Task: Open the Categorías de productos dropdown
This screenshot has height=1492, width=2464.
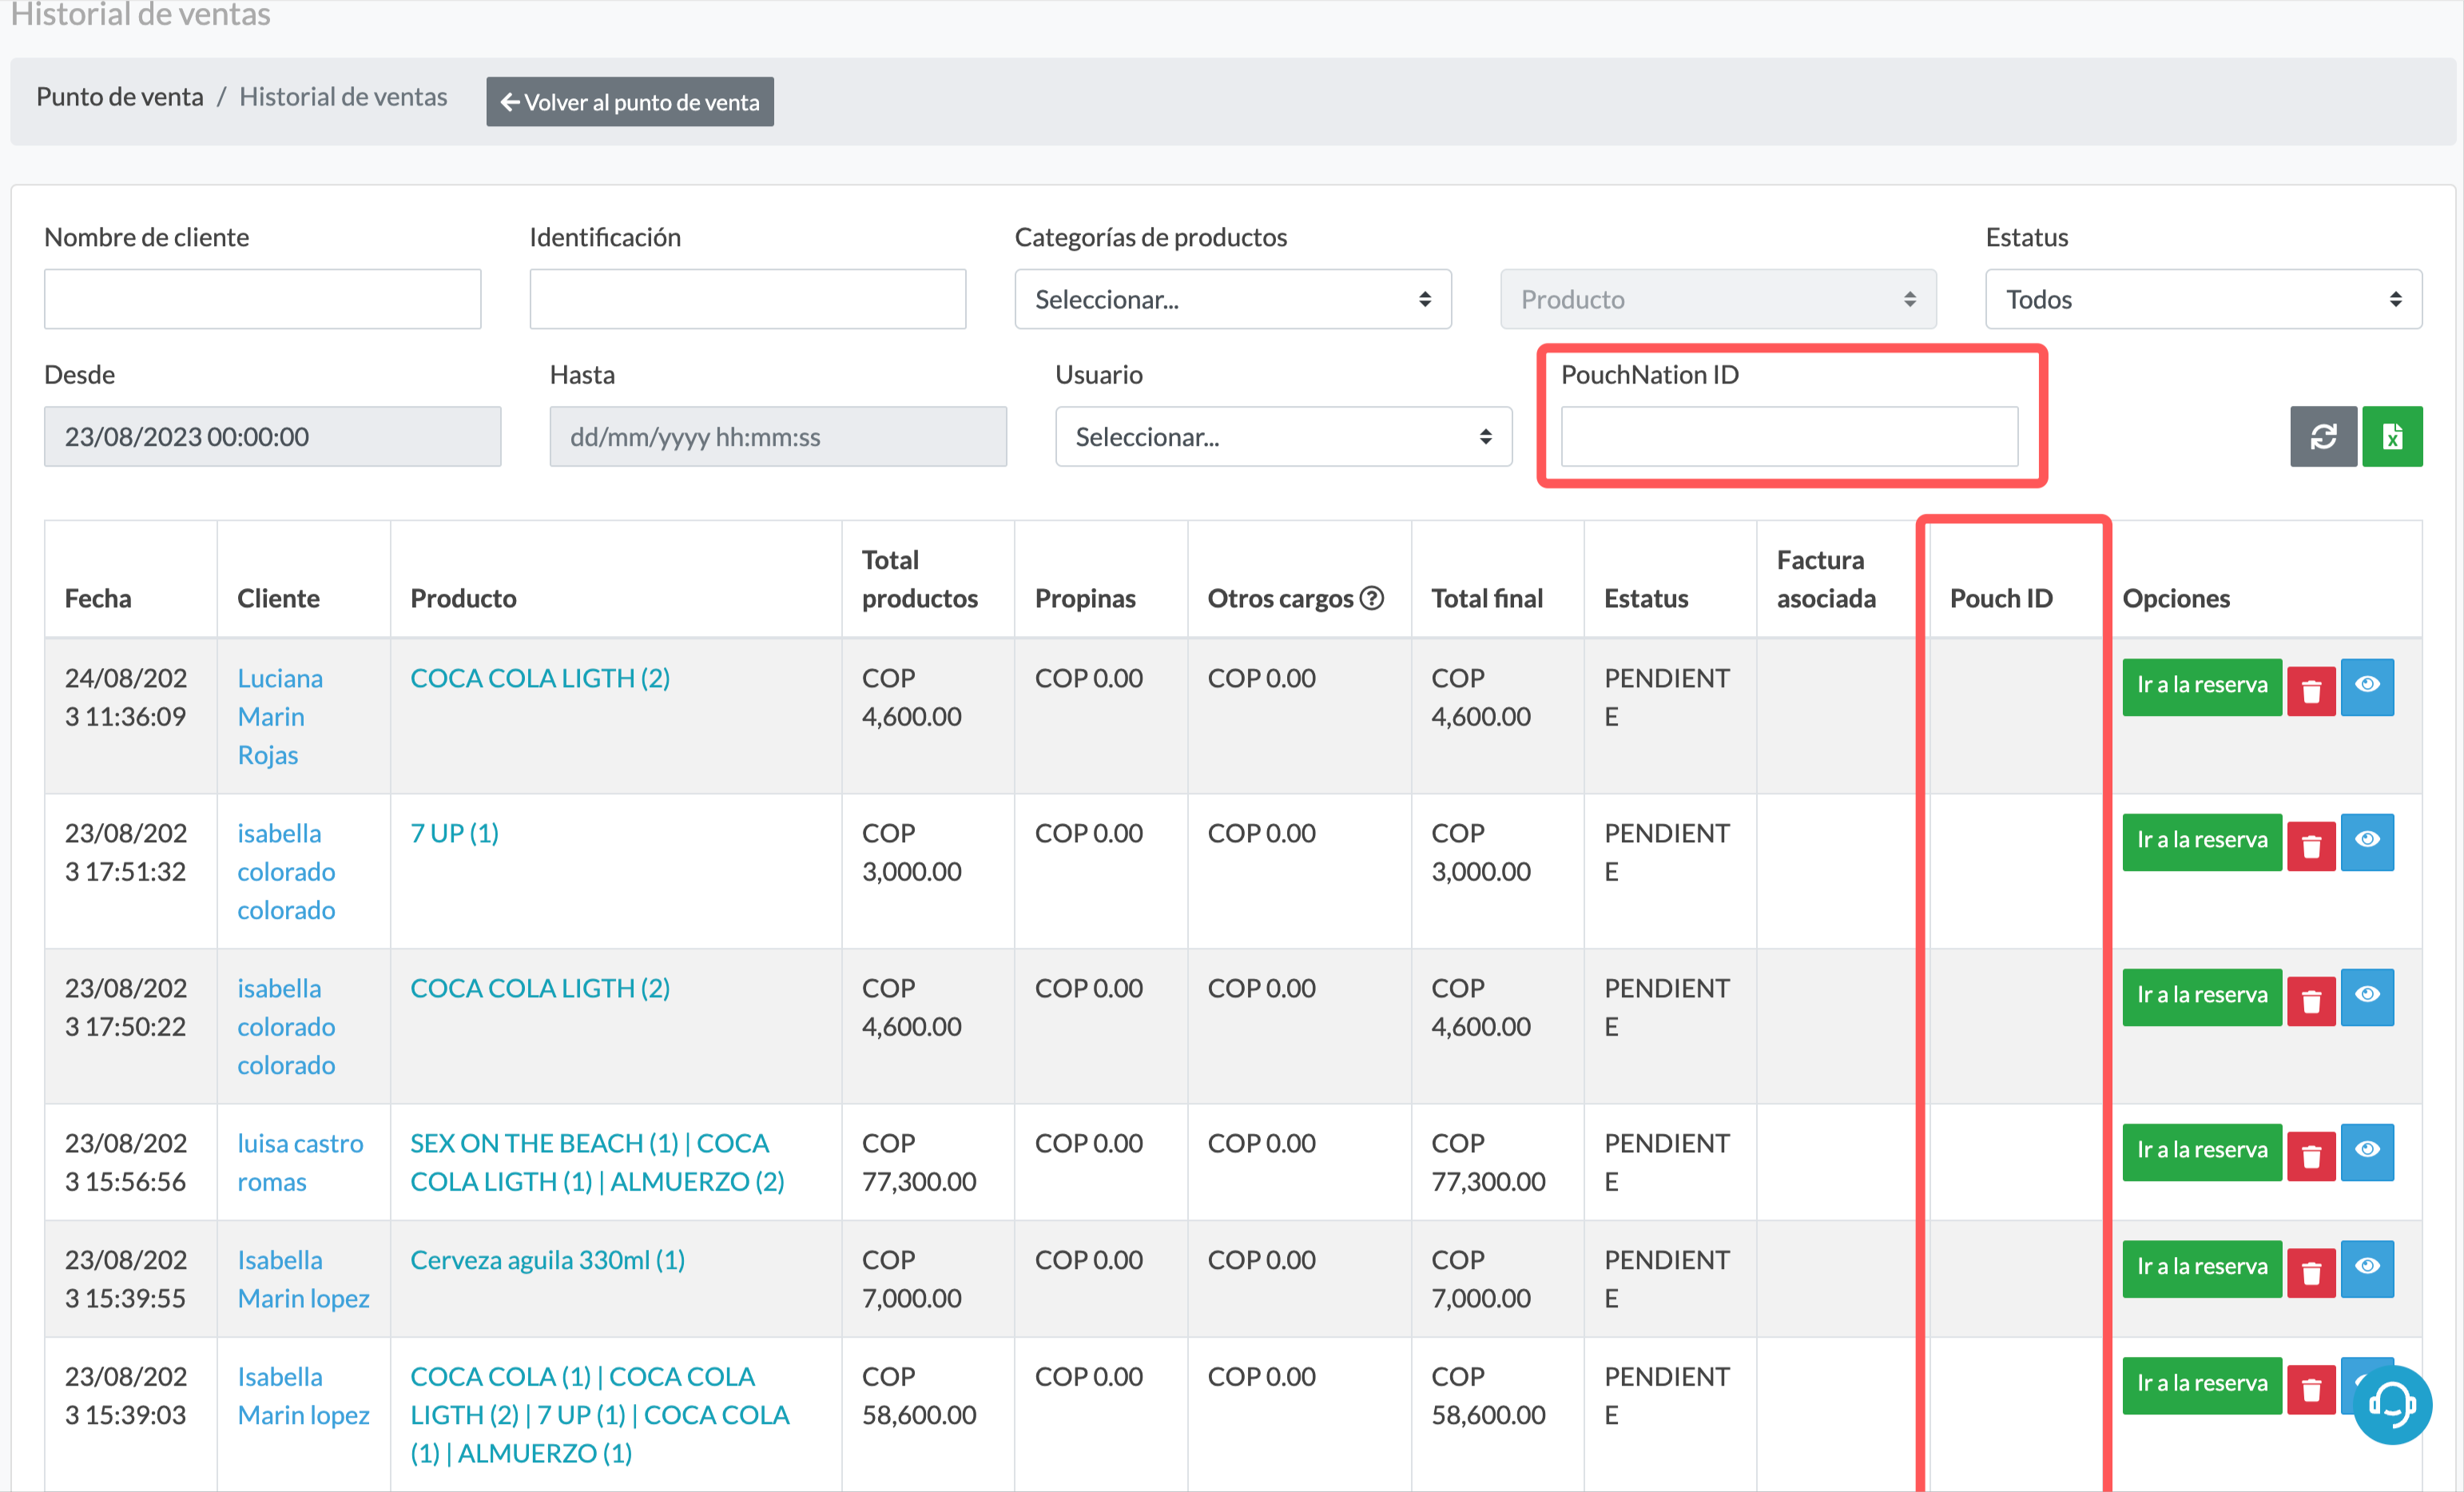Action: click(x=1232, y=299)
